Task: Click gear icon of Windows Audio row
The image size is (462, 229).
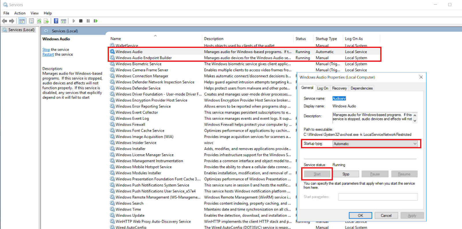Action: (x=112, y=52)
